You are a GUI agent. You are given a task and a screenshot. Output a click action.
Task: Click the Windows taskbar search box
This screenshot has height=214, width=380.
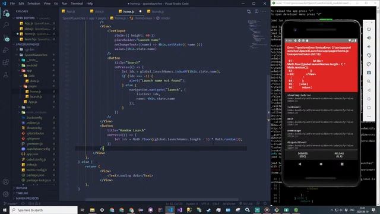tap(43, 210)
